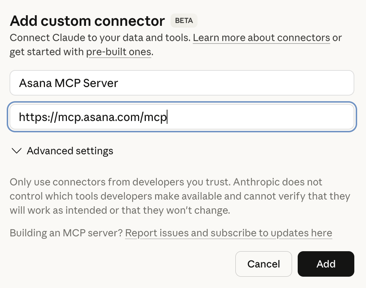This screenshot has height=288, width=366.
Task: Confirm the connector with Add
Action: point(326,264)
